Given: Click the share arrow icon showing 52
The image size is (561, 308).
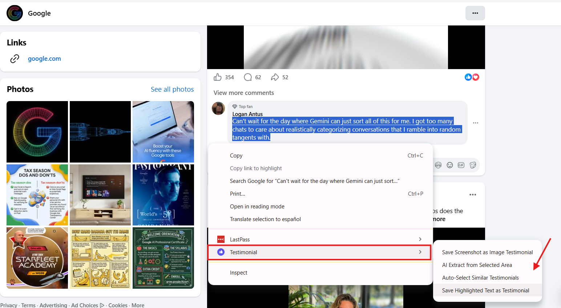Looking at the screenshot, I should [275, 77].
